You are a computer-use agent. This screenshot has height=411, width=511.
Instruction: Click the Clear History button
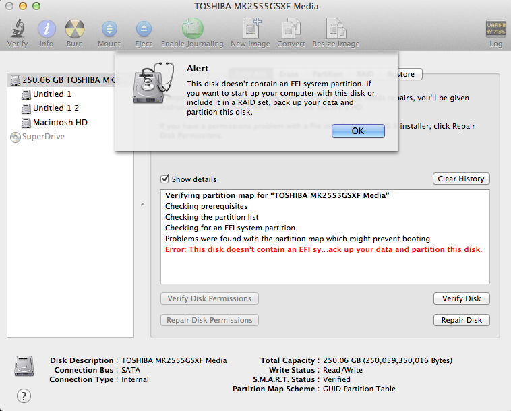pyautogui.click(x=461, y=179)
